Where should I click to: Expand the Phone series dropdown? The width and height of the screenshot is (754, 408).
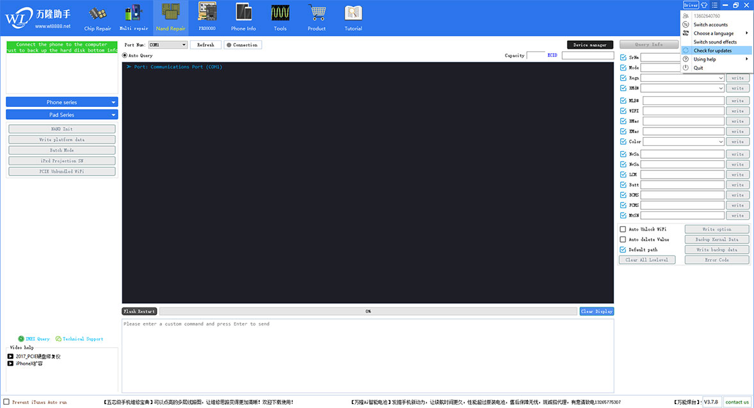tap(62, 102)
